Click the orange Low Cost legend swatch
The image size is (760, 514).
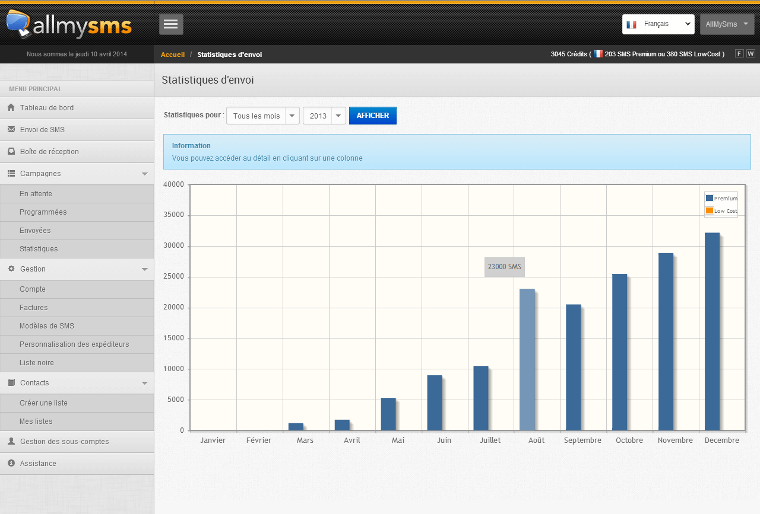[x=710, y=210]
